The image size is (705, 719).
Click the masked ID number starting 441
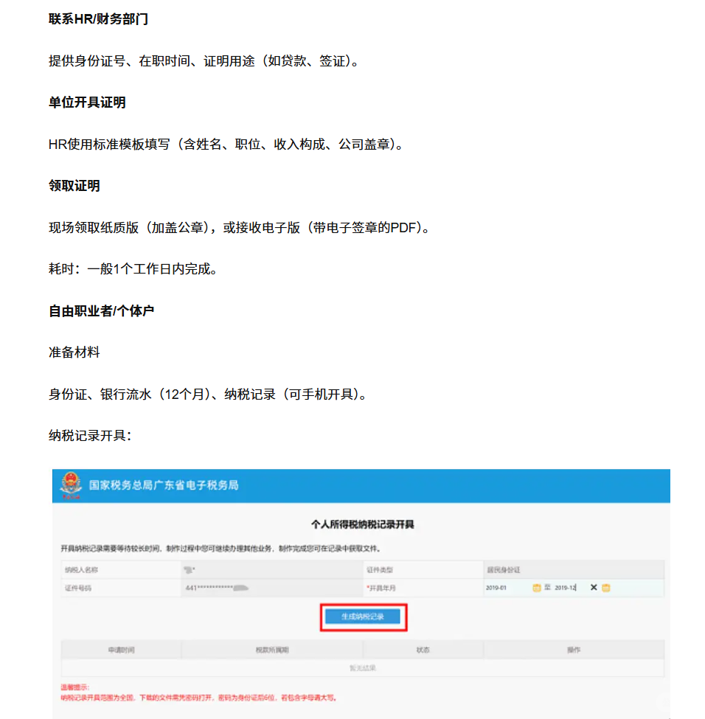coord(217,588)
